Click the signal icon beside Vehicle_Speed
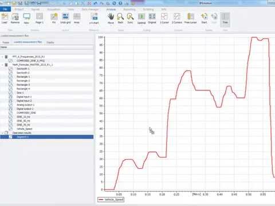The width and height of the screenshot is (275, 206). 10,129
